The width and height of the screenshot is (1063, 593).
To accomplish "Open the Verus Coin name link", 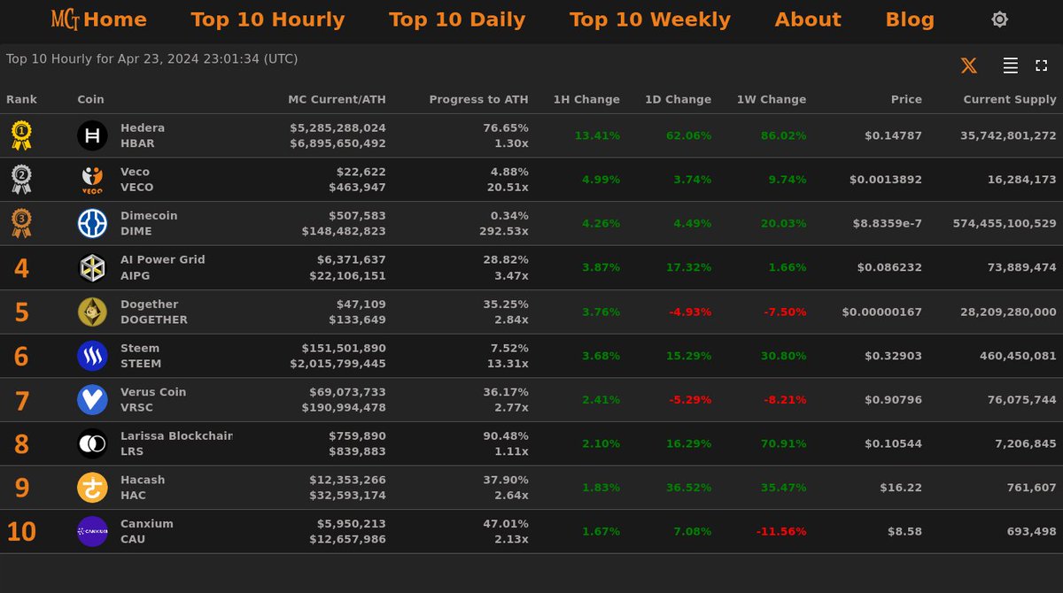I will [x=153, y=392].
